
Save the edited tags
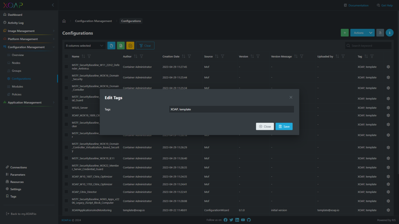click(x=284, y=126)
